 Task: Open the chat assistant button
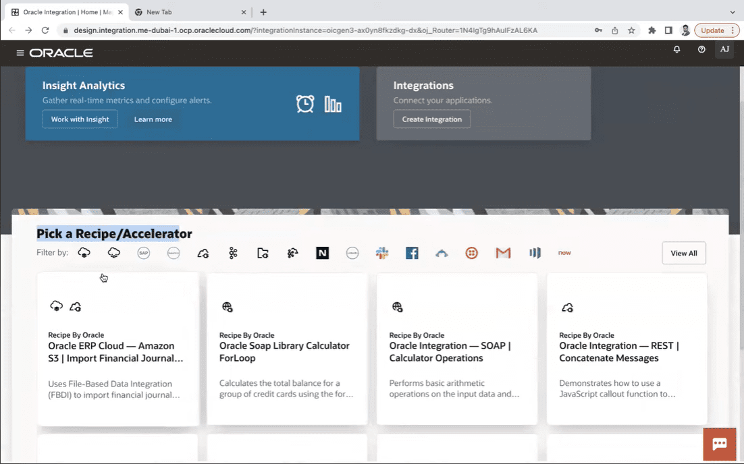click(x=719, y=444)
